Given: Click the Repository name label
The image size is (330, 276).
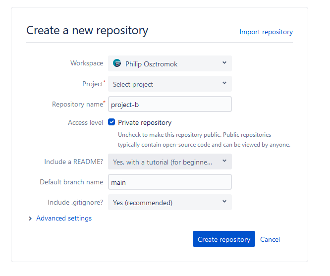Looking at the screenshot, I should [x=78, y=104].
